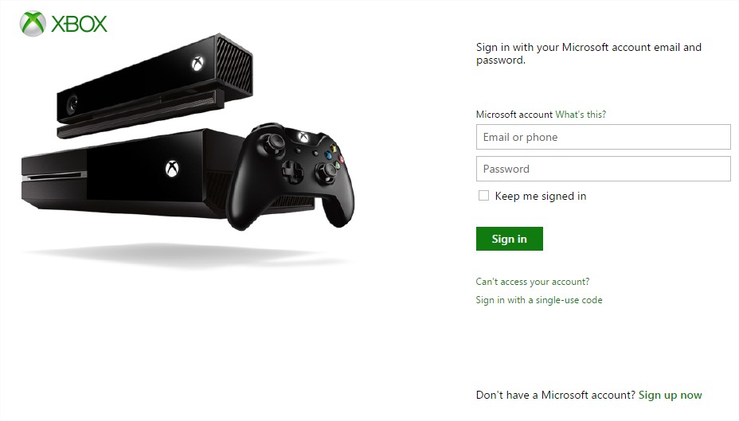Click the controller's right thumbstick
This screenshot has height=421, width=739.
point(325,171)
